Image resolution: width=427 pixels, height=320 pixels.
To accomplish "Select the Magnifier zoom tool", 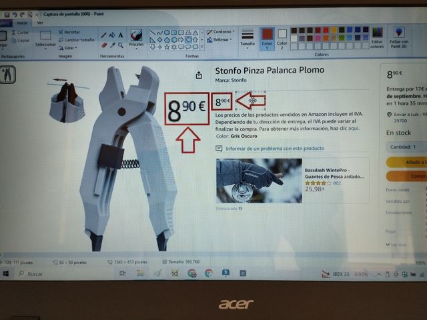I will [x=121, y=45].
